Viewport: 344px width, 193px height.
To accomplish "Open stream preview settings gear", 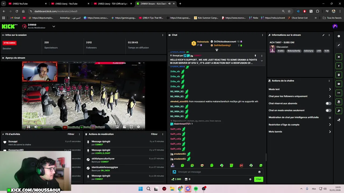I will pos(138,127).
